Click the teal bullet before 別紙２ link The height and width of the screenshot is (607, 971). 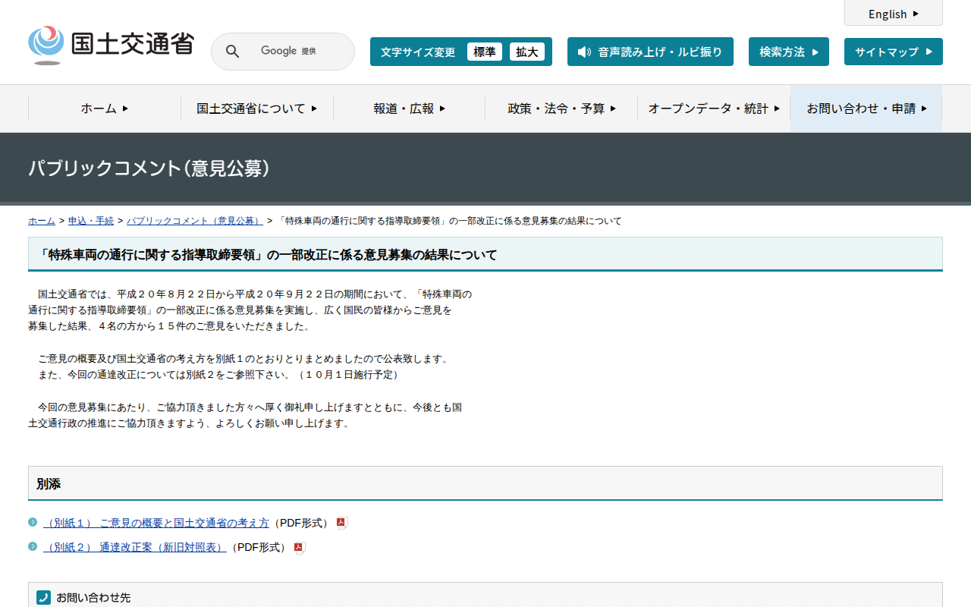pyautogui.click(x=33, y=546)
